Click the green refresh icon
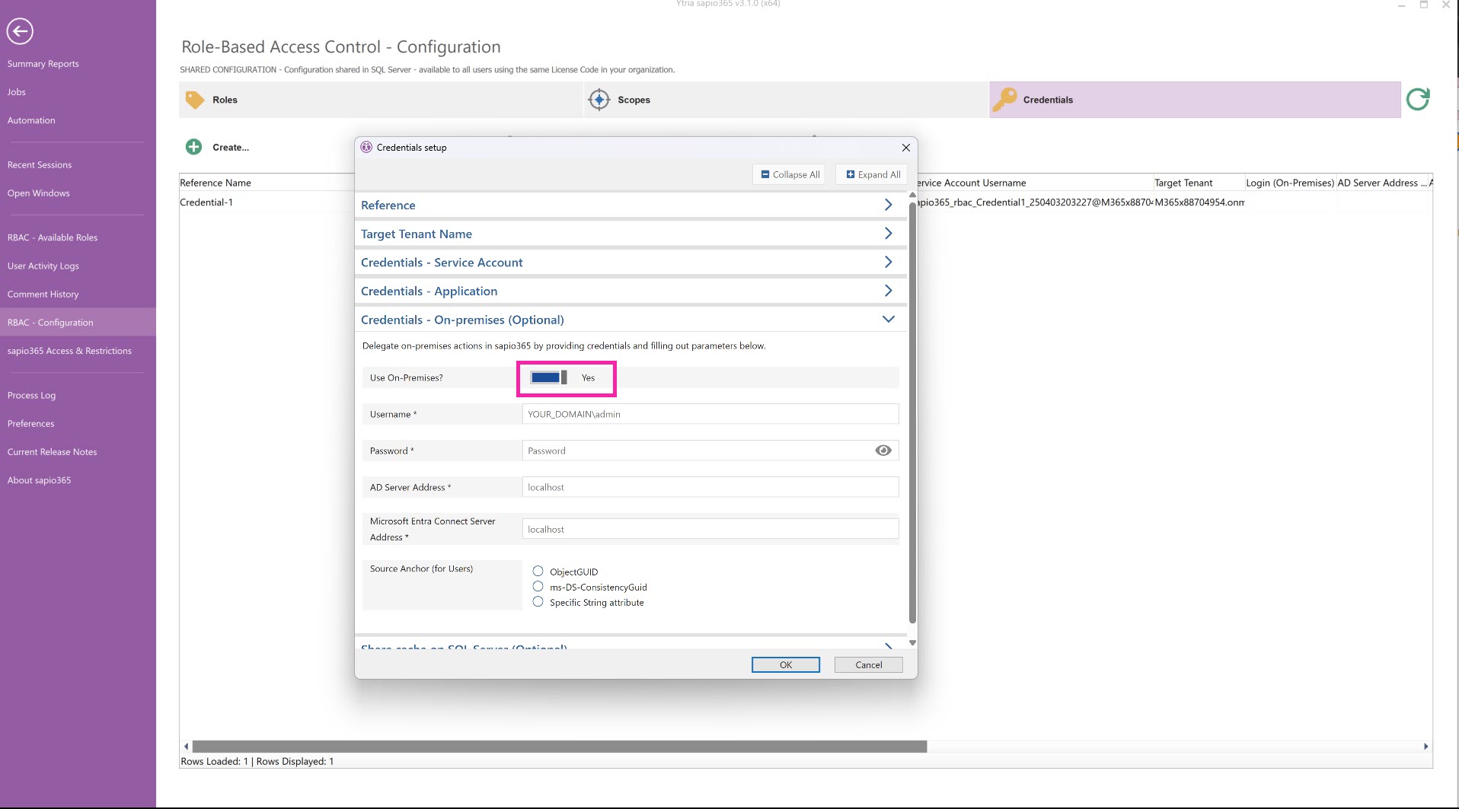The width and height of the screenshot is (1459, 809). (1417, 100)
